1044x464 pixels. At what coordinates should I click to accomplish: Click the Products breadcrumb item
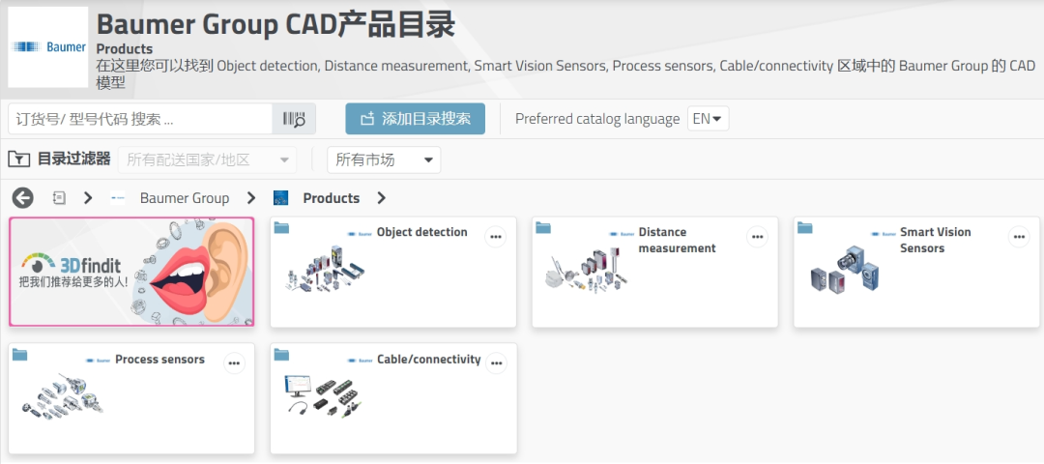coord(331,198)
